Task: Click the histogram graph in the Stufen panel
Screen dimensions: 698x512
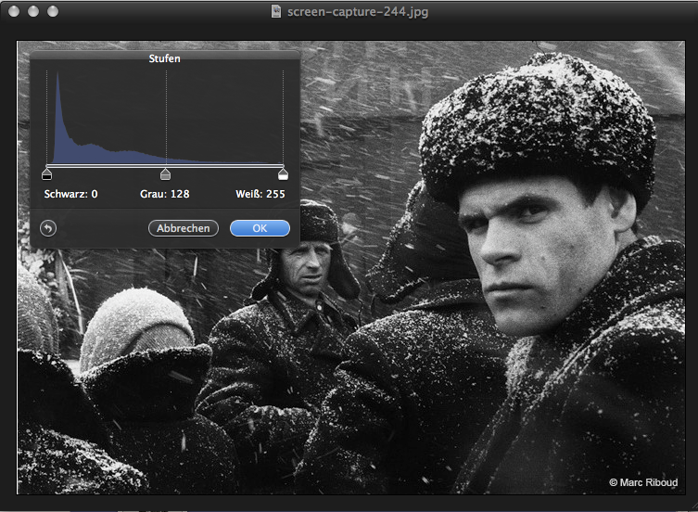Action: point(165,117)
